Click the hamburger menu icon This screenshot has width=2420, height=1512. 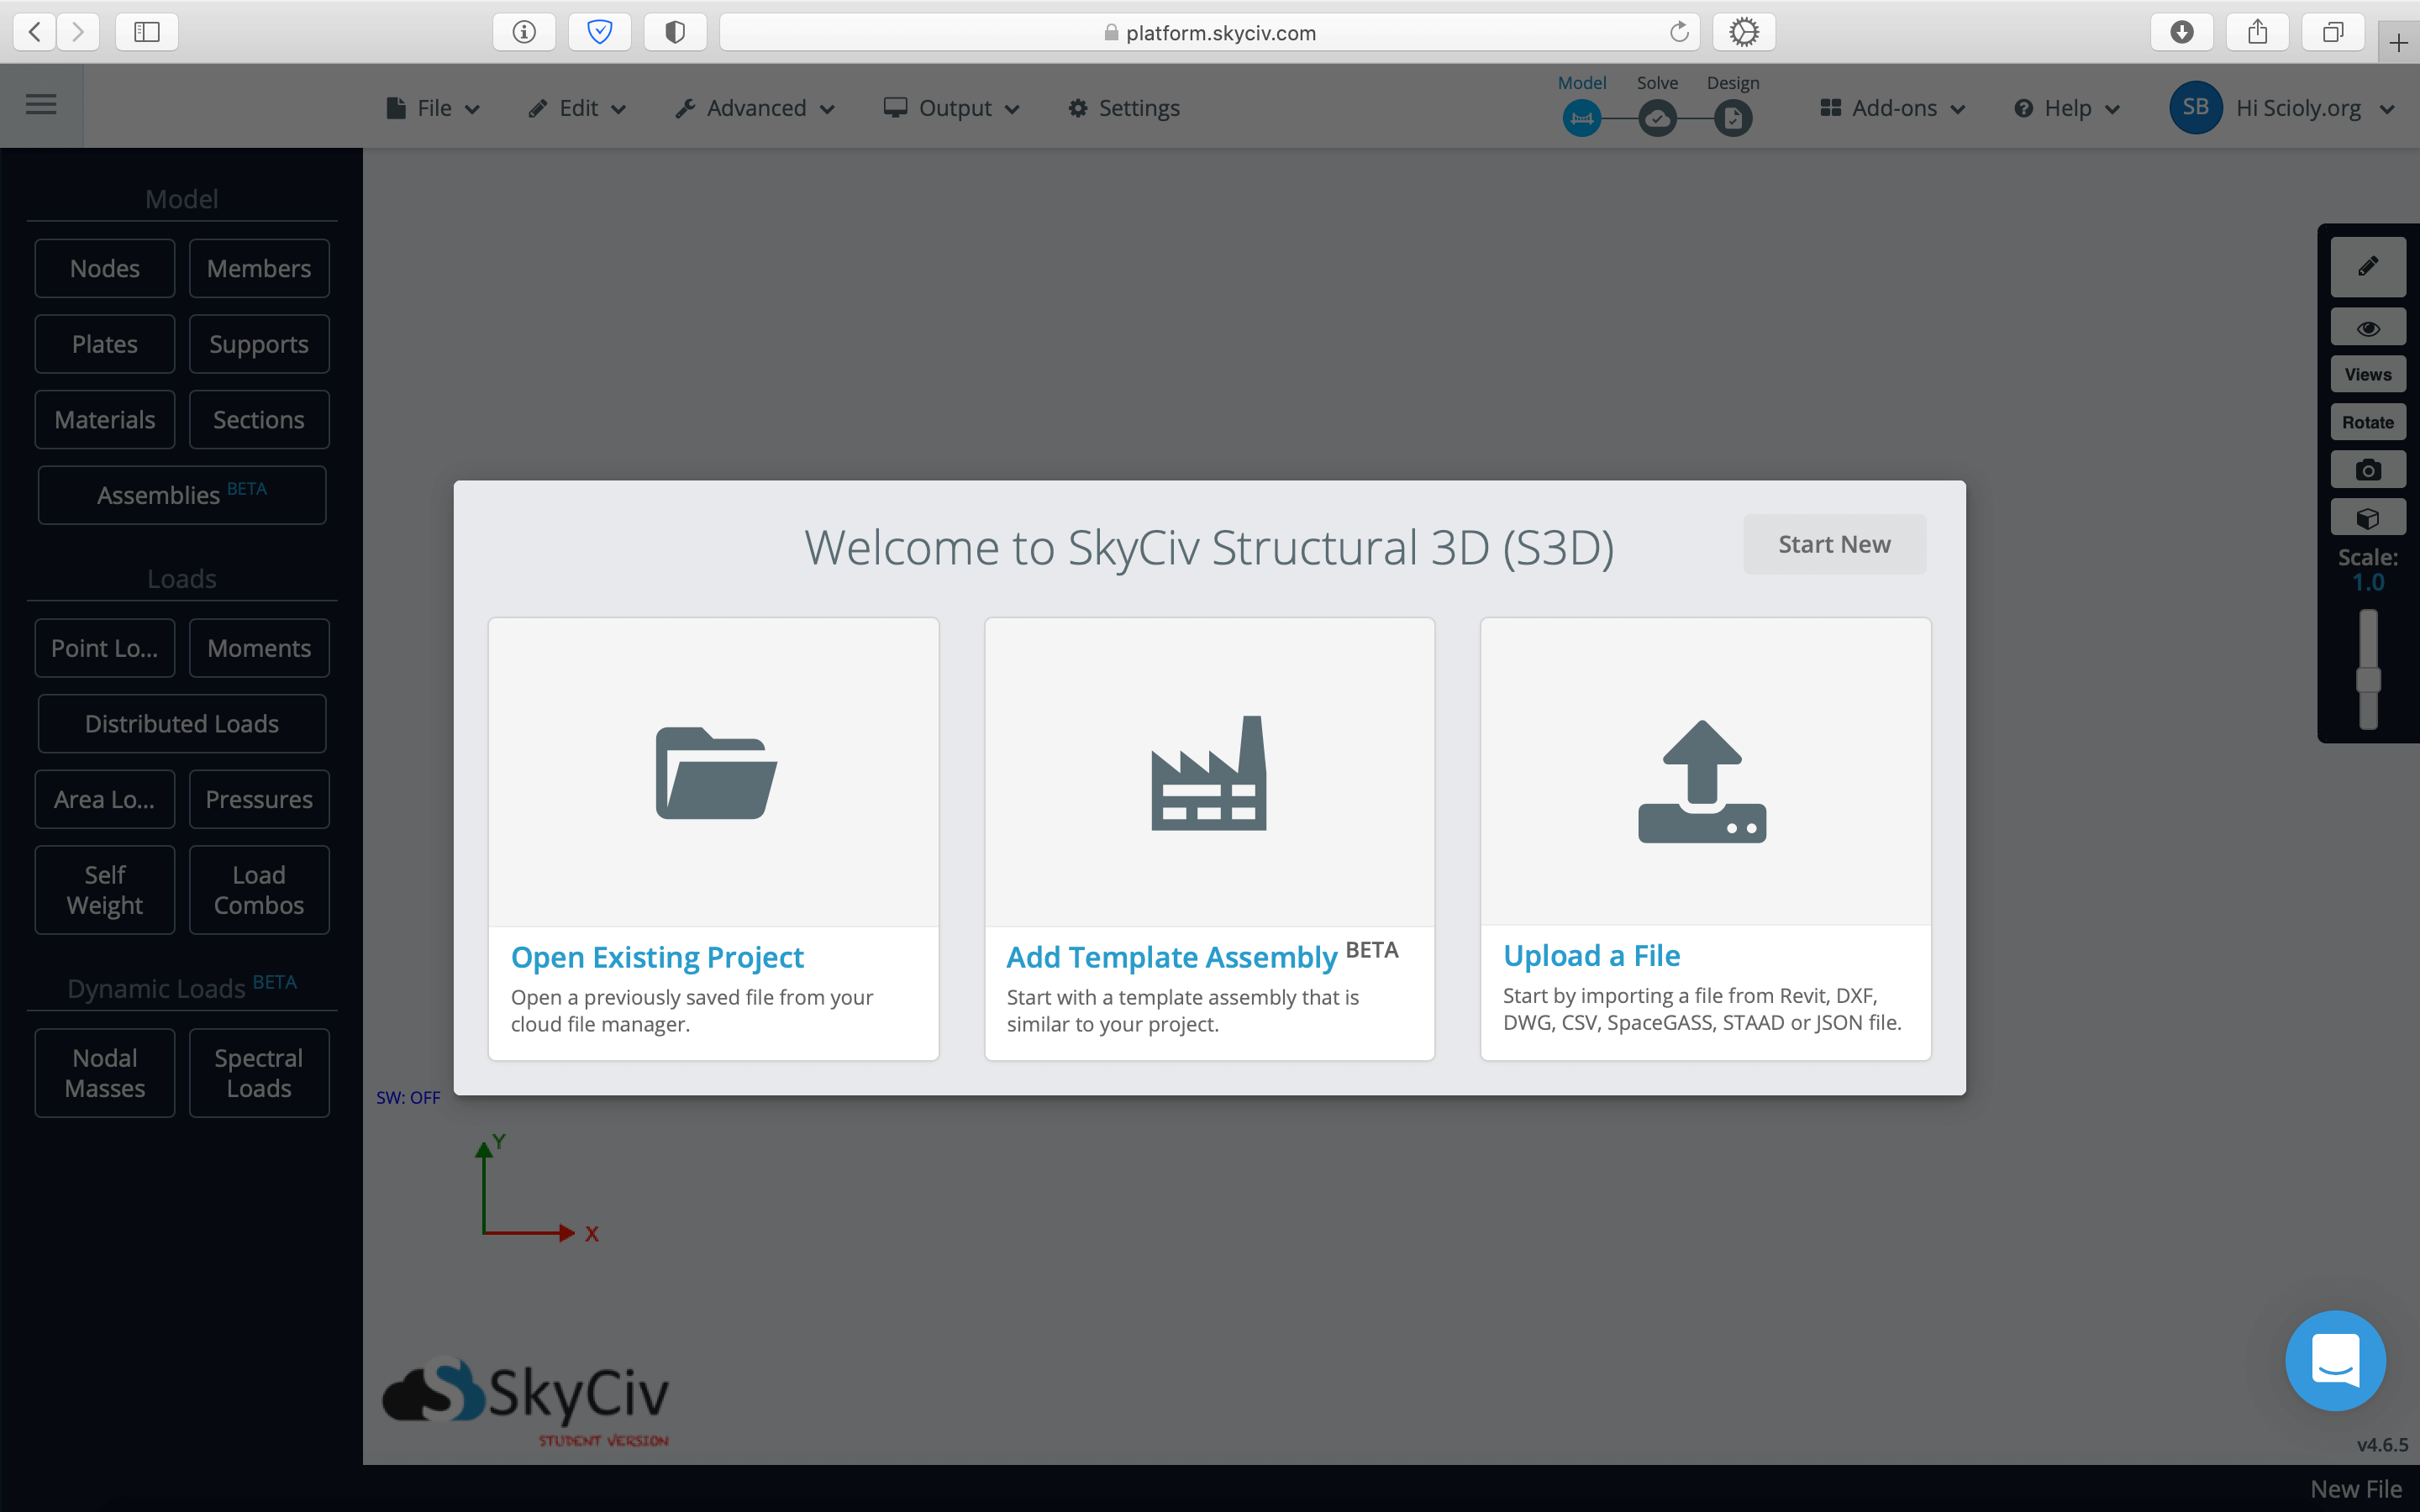tap(41, 105)
